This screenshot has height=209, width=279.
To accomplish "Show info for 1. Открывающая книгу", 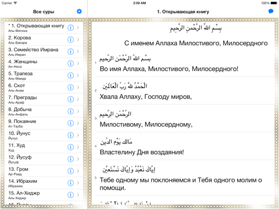I will pyautogui.click(x=70, y=28).
